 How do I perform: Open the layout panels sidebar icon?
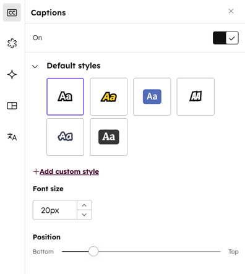pos(12,106)
